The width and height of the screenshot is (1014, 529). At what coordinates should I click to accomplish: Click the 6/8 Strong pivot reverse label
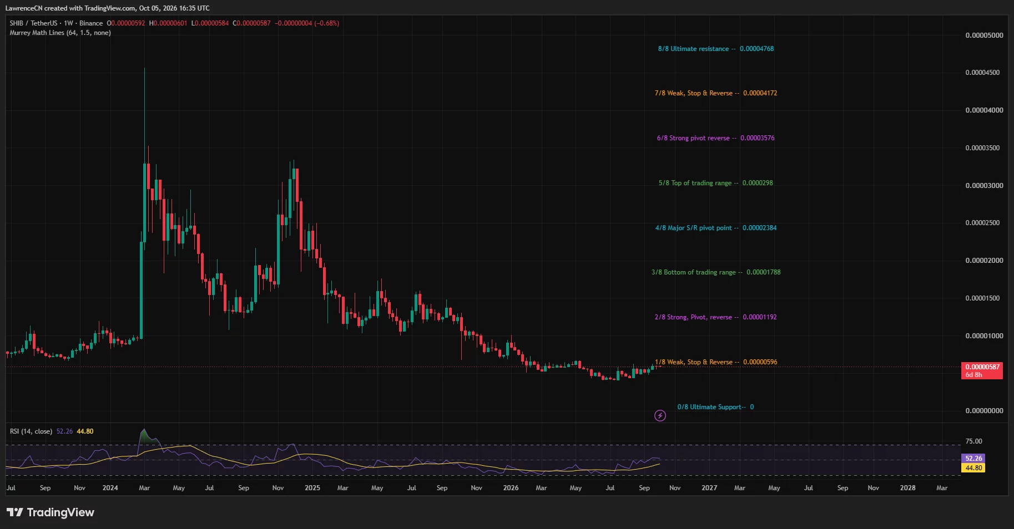pos(716,138)
